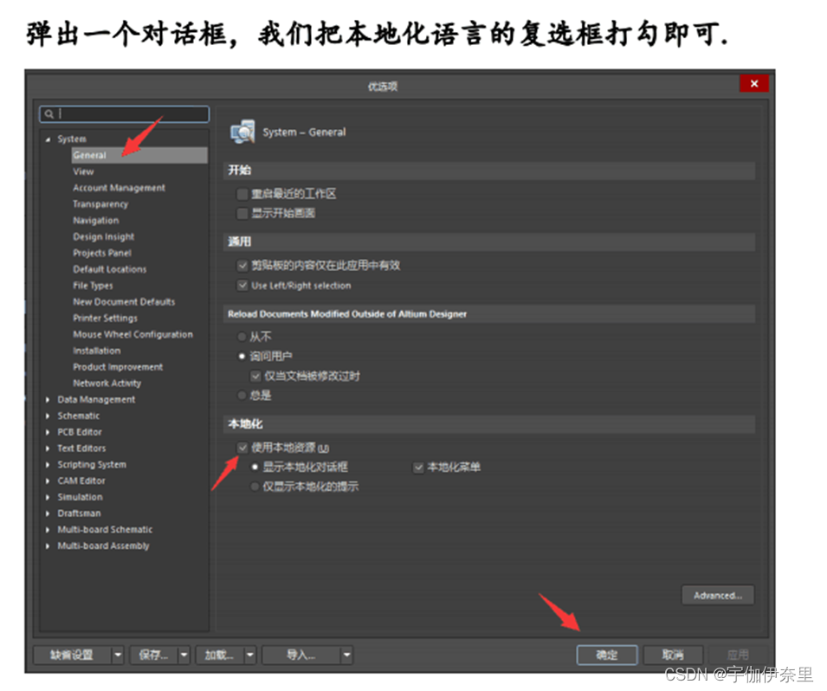827x691 pixels.
Task: Open Mouse Wheel Configuration page
Action: (132, 334)
